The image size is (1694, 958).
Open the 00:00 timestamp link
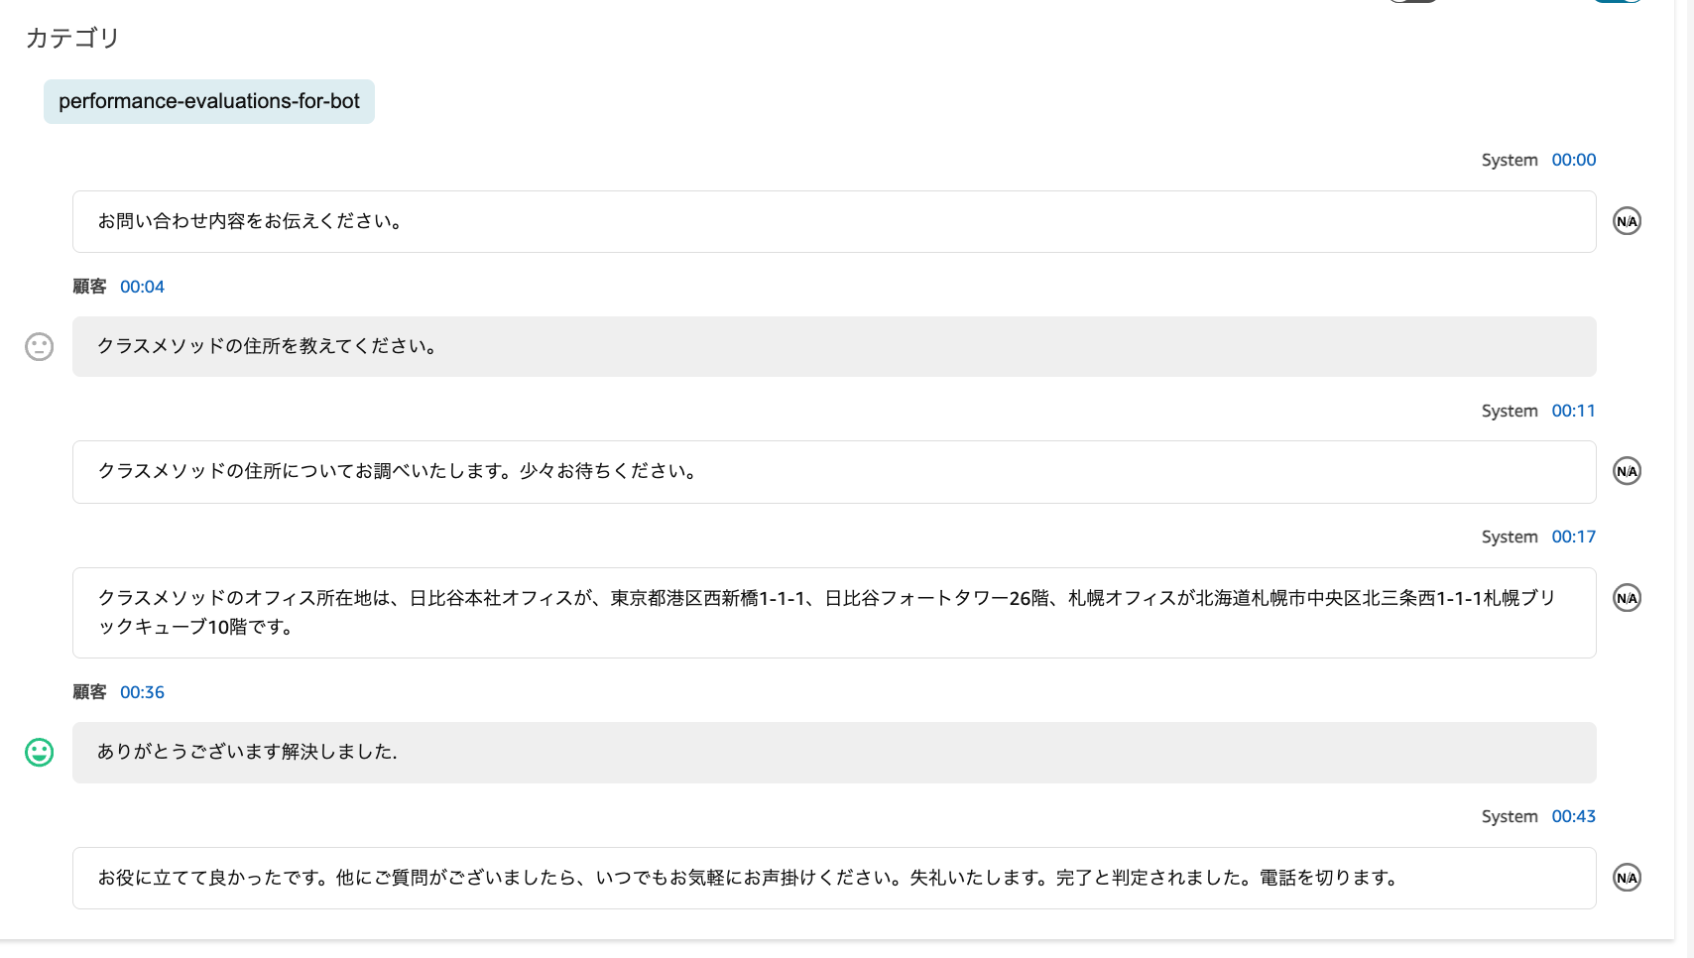[1574, 159]
